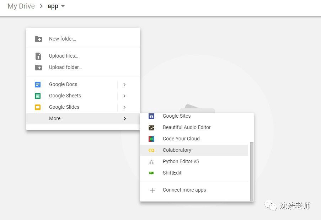The height and width of the screenshot is (220, 321).
Task: Click the New folder icon
Action: pos(38,39)
